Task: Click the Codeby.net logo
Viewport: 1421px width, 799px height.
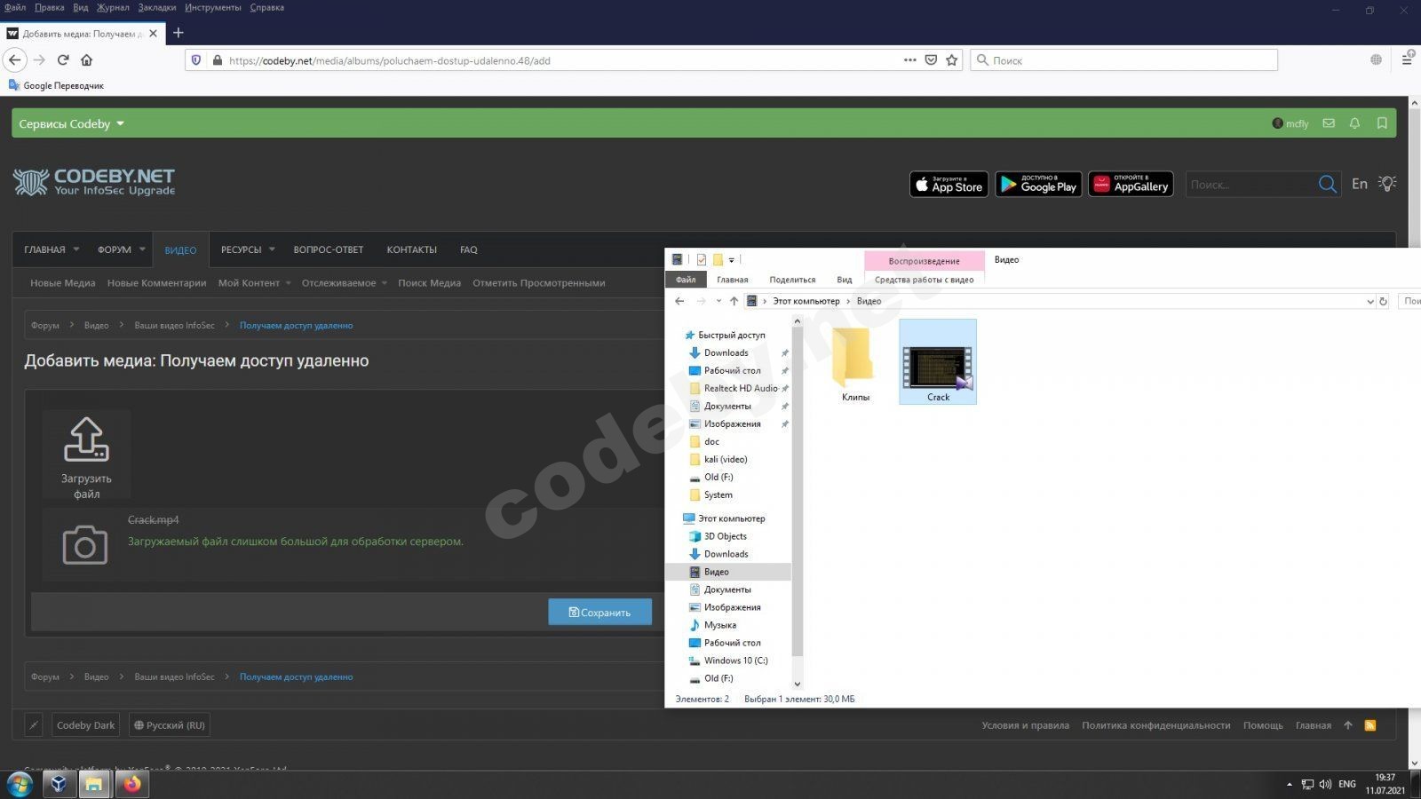Action: (x=93, y=182)
